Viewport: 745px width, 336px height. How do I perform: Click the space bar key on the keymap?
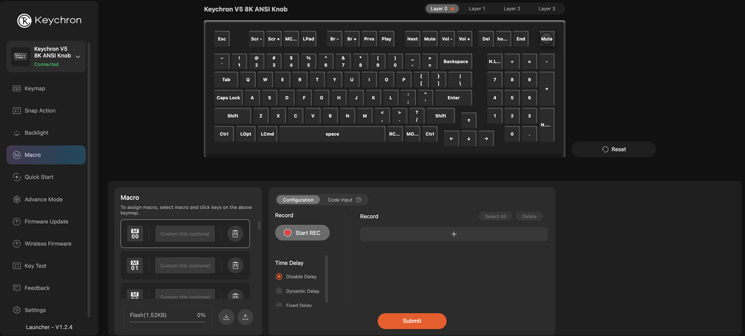(x=332, y=134)
